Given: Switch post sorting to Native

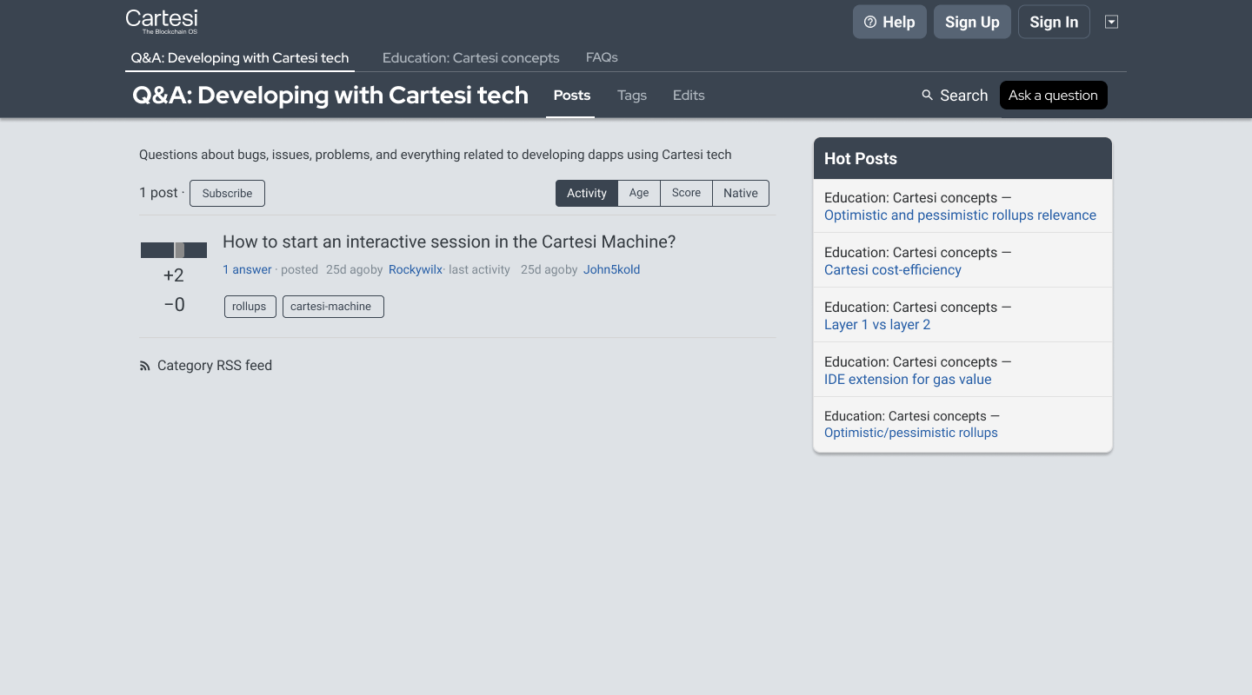Looking at the screenshot, I should pos(741,193).
